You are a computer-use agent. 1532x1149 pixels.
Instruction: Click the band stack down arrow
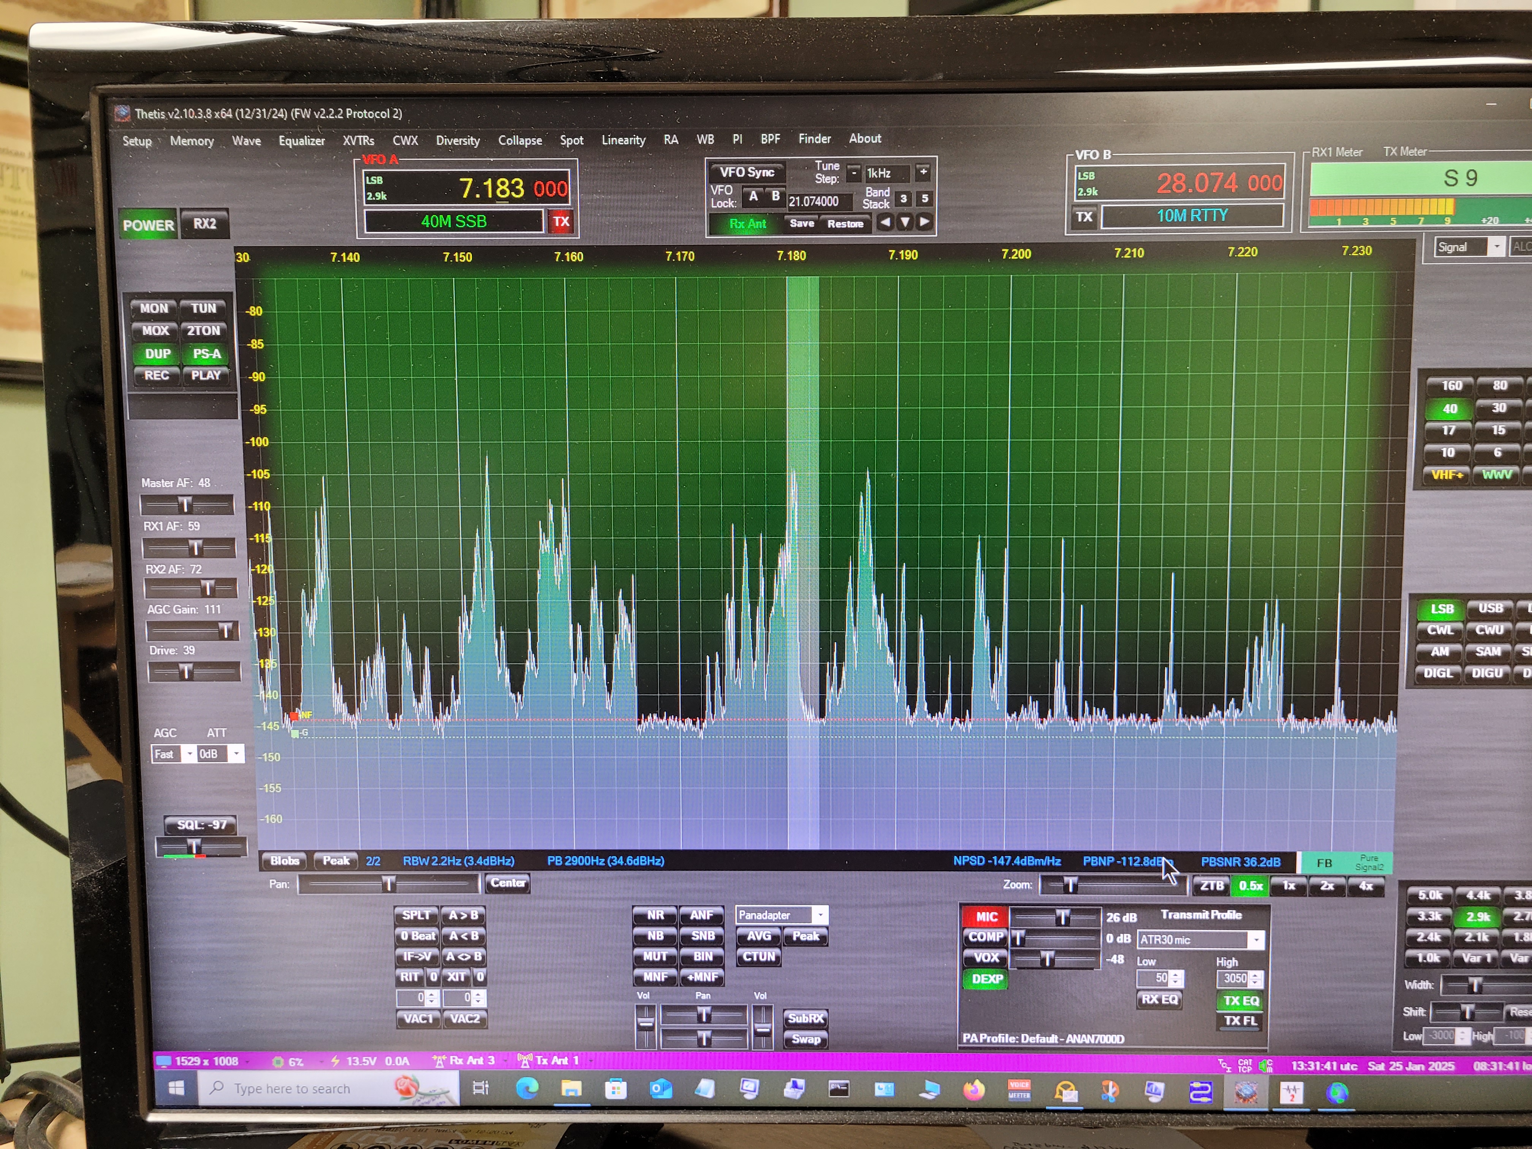905,222
